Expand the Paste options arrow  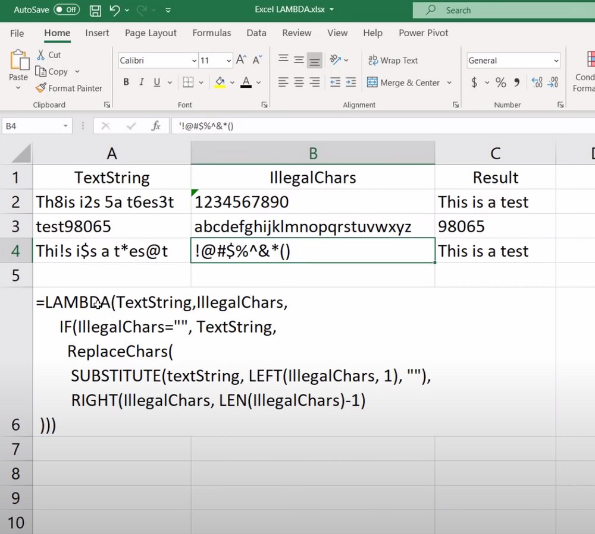coord(18,88)
